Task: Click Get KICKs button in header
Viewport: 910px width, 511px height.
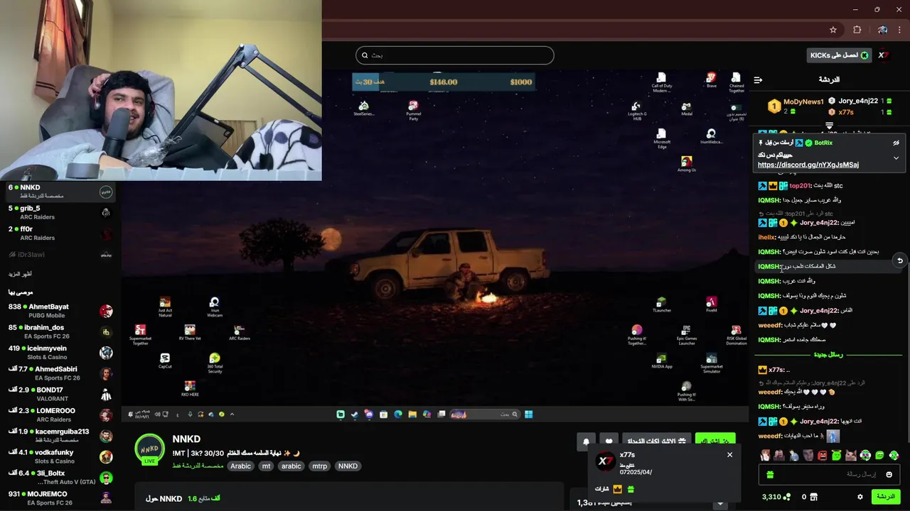Action: click(840, 55)
